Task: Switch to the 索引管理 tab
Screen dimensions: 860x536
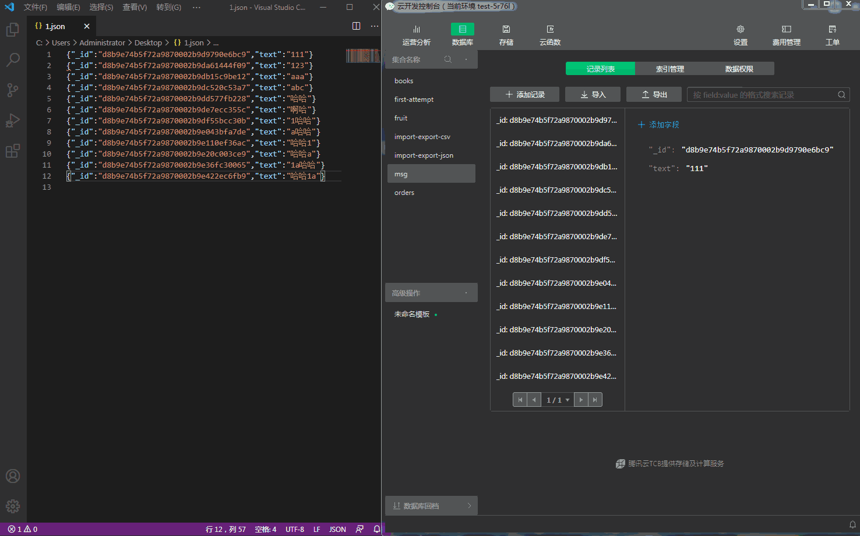Action: [x=670, y=69]
